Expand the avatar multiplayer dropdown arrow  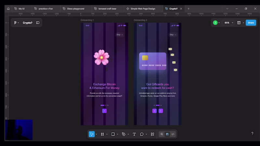(219, 23)
